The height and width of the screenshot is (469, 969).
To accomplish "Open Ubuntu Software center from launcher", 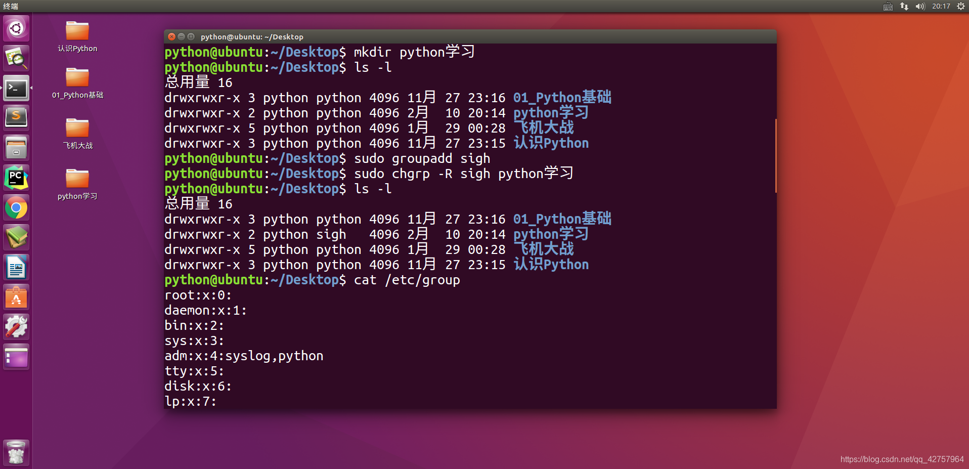I will pos(16,297).
